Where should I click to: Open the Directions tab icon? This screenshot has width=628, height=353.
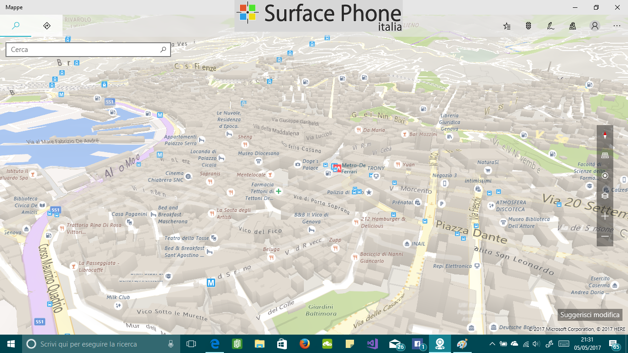[x=46, y=26]
